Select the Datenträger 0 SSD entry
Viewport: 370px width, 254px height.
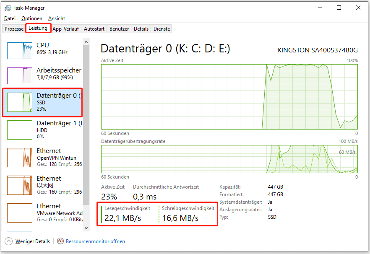(42, 102)
